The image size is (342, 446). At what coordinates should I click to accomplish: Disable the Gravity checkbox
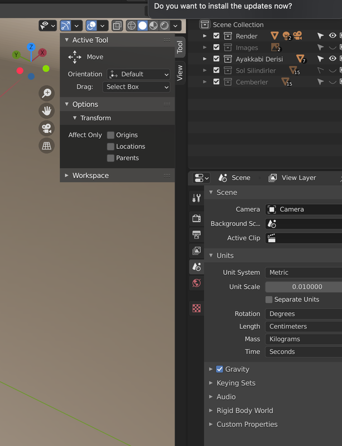click(219, 369)
